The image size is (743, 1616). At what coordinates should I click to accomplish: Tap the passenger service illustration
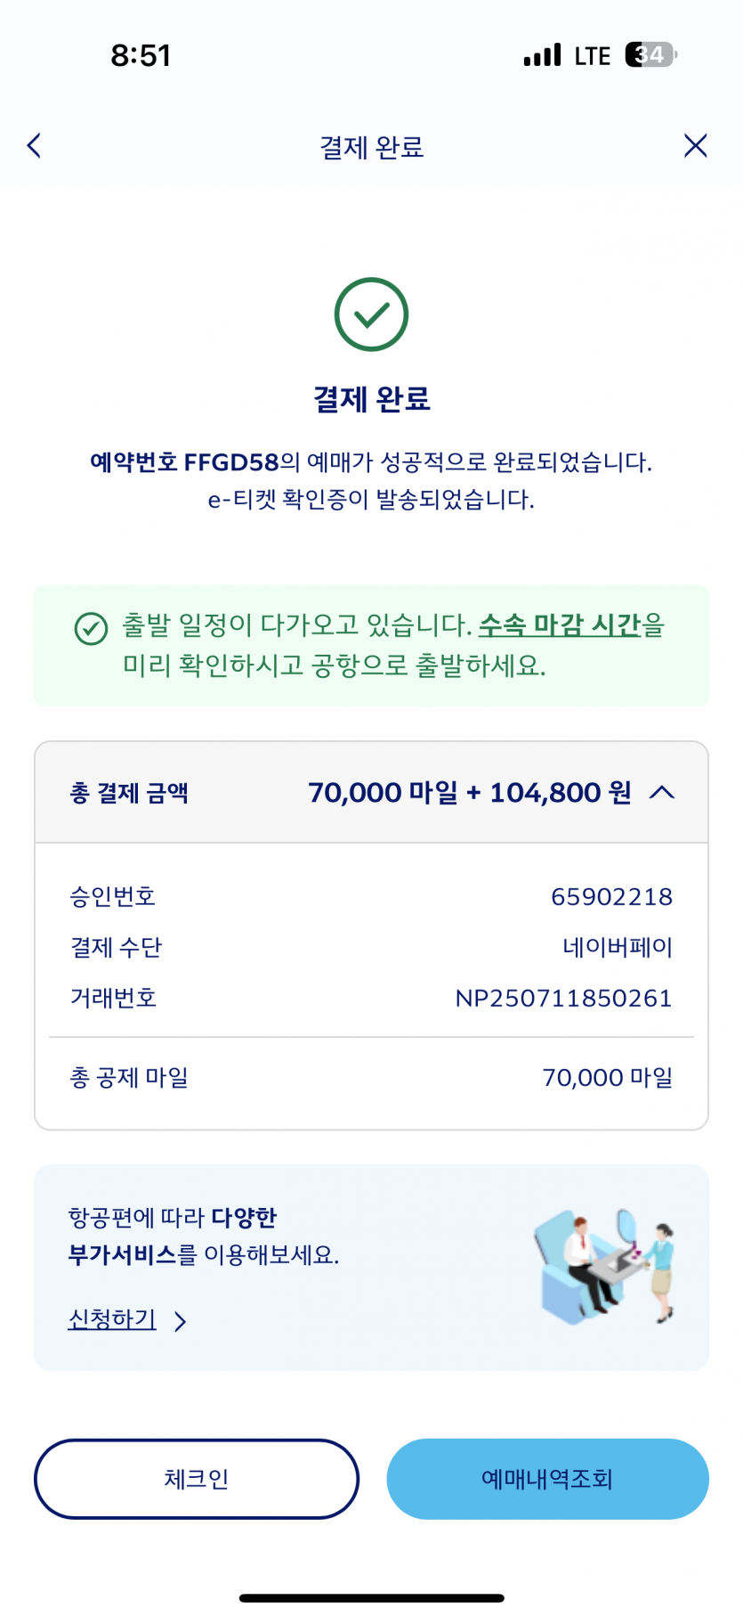(x=605, y=1265)
